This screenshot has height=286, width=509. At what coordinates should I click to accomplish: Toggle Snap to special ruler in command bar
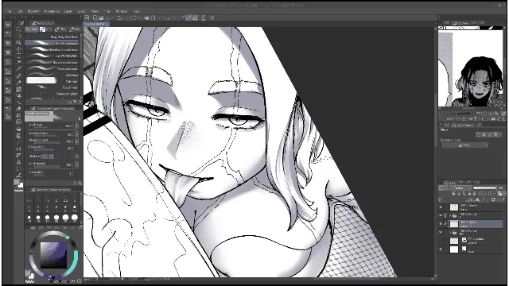coord(196,17)
